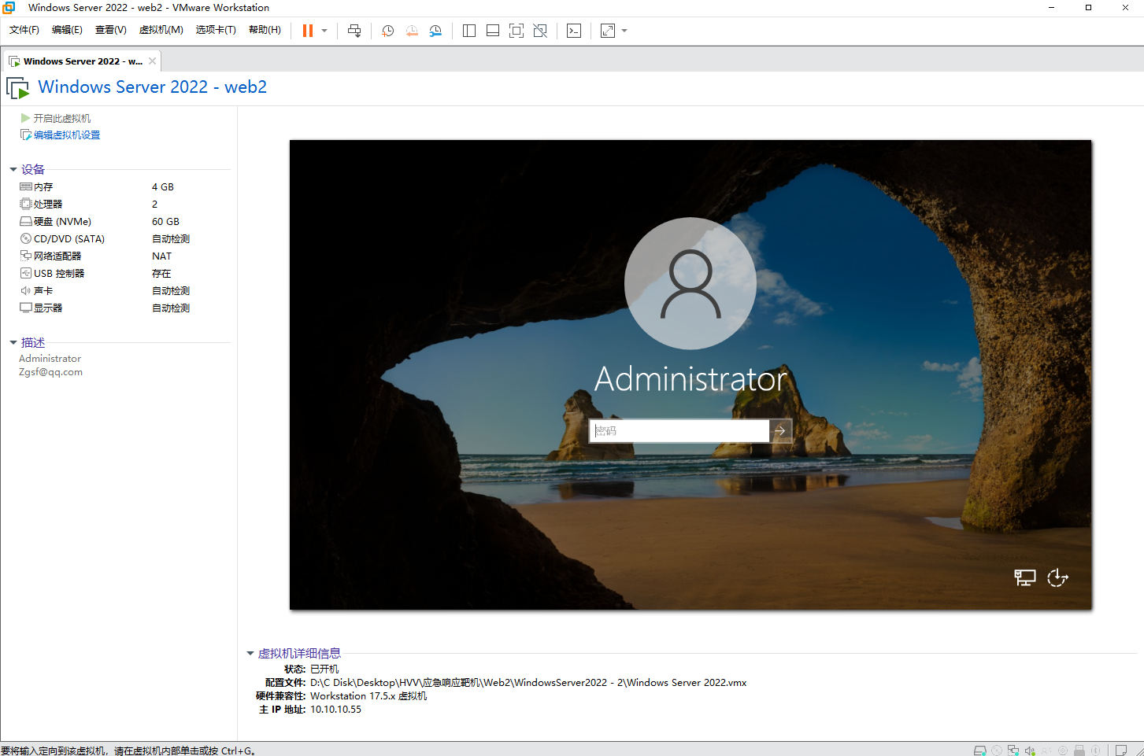The height and width of the screenshot is (756, 1144).
Task: Click the network adapter status bar icon
Action: (1013, 750)
